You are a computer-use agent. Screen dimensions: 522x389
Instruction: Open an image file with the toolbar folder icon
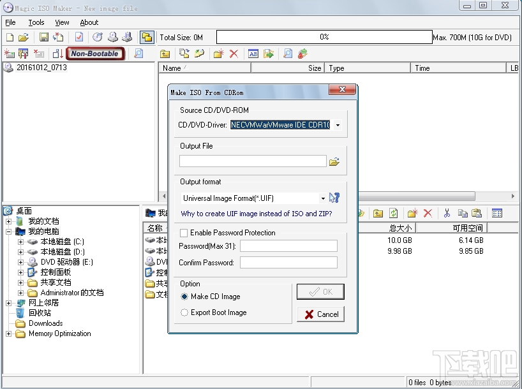(x=24, y=37)
